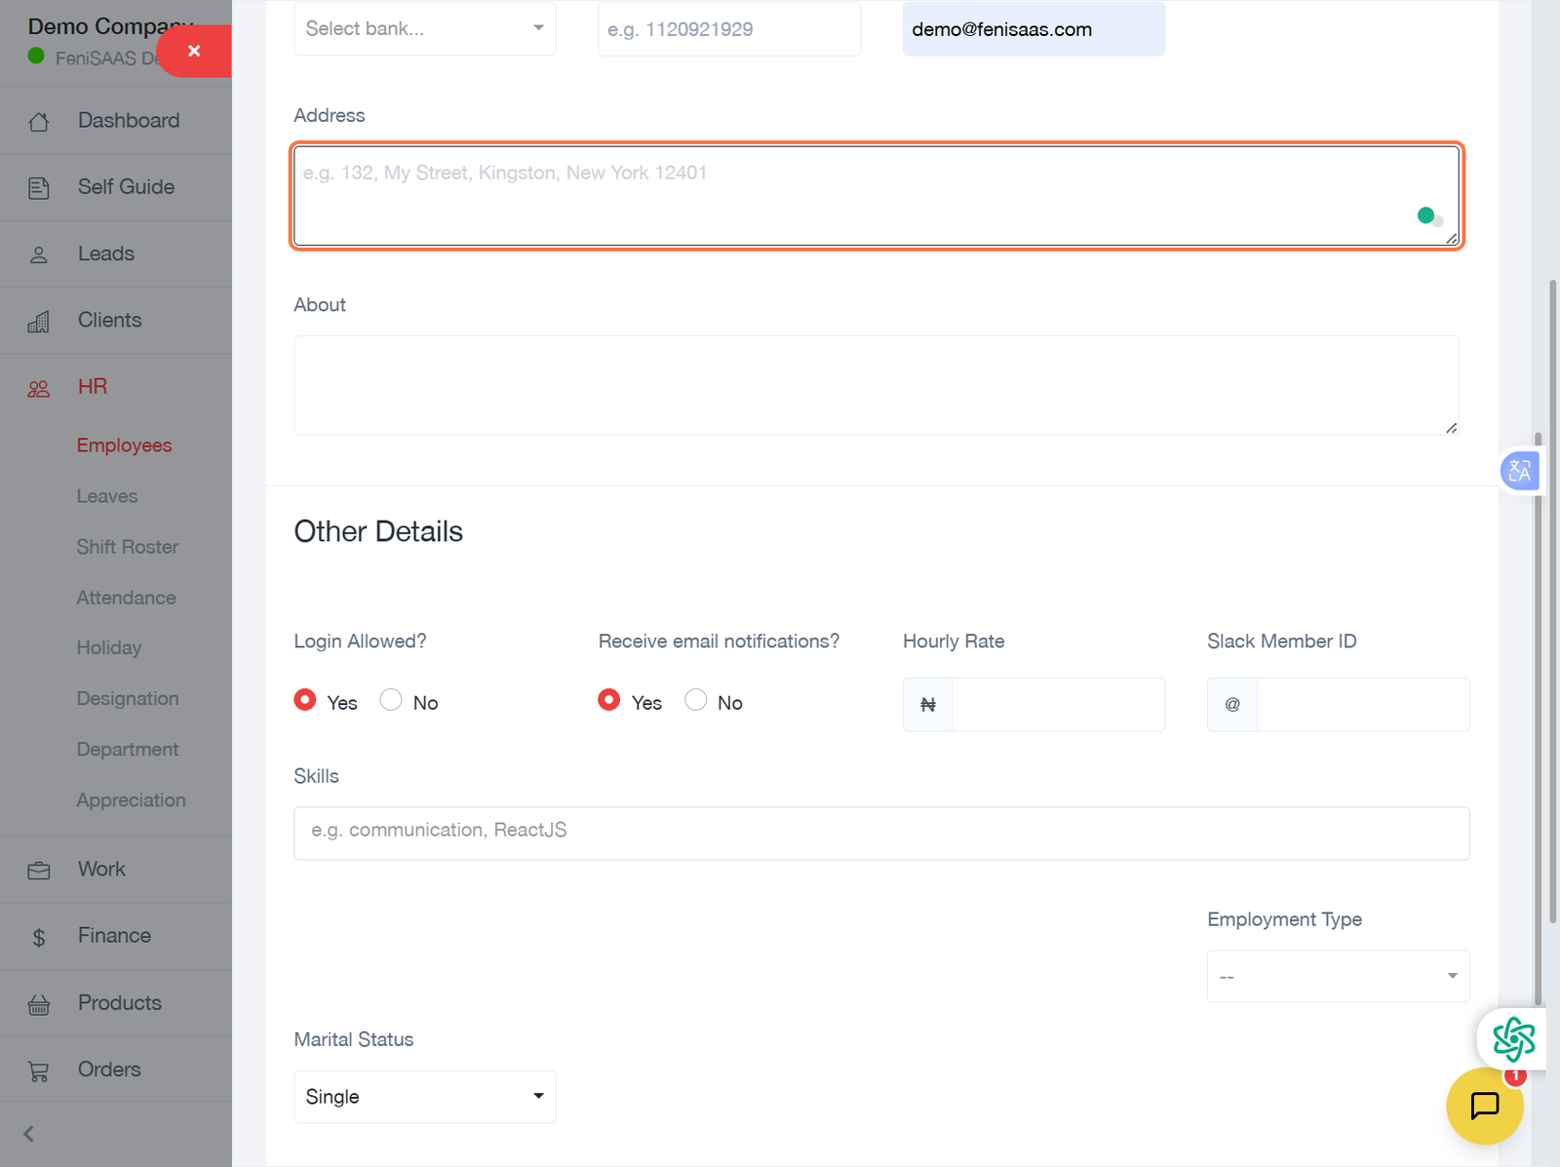Select No for Login Allowed
This screenshot has height=1167, width=1560.
tap(391, 700)
